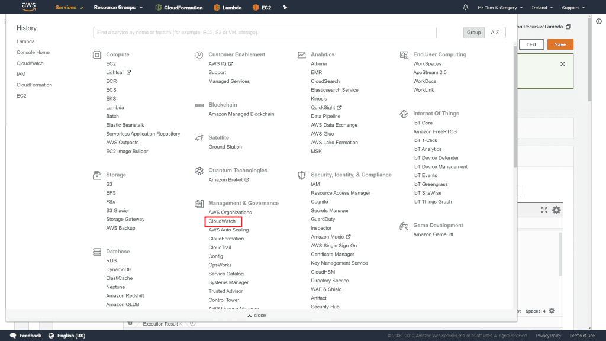Open notifications bell icon
Screen dimensions: 606x341
(x=465, y=8)
